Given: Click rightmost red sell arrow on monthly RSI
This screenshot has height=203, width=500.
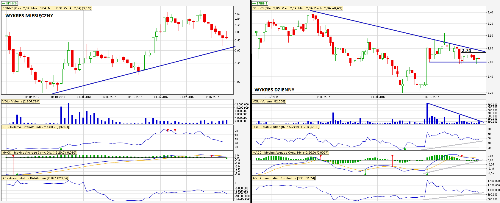Looking at the screenshot, I should pos(175,130).
